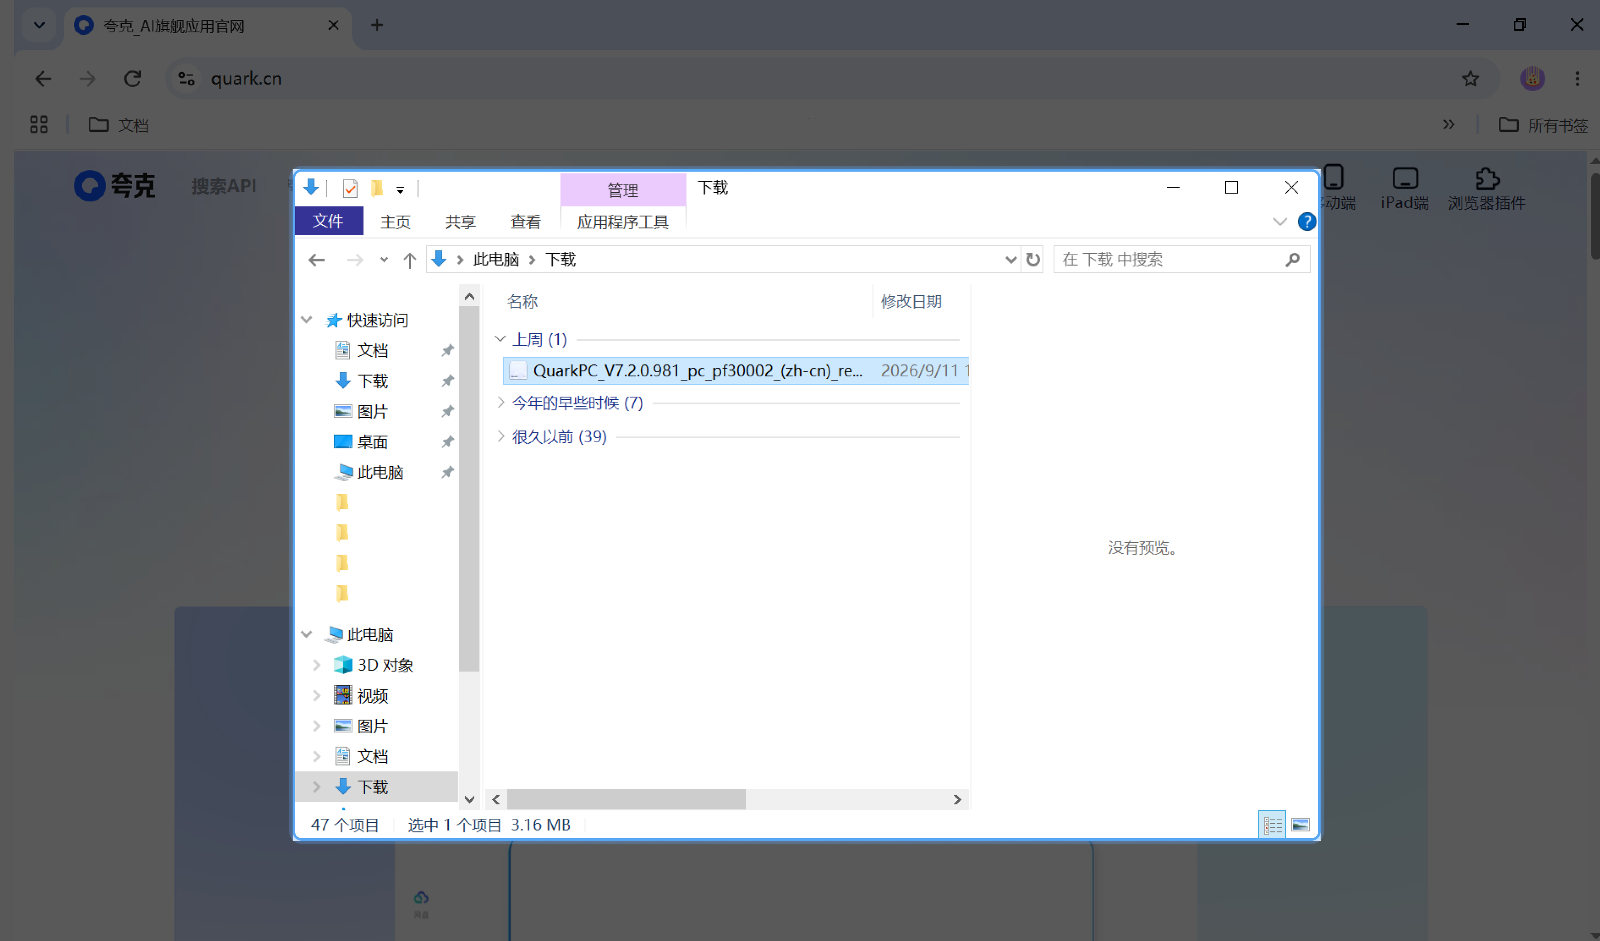
Task: Select 图片 under 快速访问
Action: pos(372,412)
